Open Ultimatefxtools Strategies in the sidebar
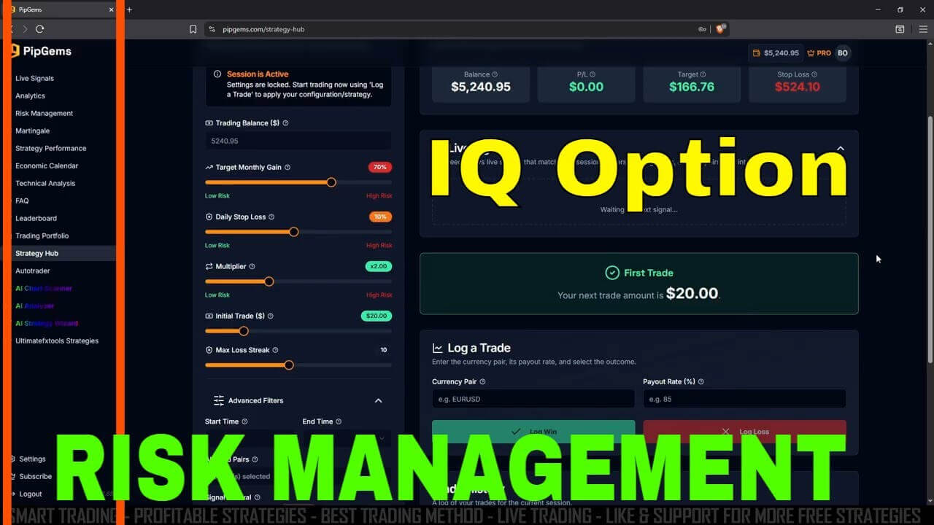The width and height of the screenshot is (934, 525). pyautogui.click(x=57, y=341)
